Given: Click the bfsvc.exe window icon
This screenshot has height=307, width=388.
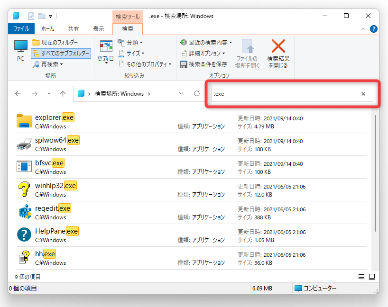Looking at the screenshot, I should [24, 166].
